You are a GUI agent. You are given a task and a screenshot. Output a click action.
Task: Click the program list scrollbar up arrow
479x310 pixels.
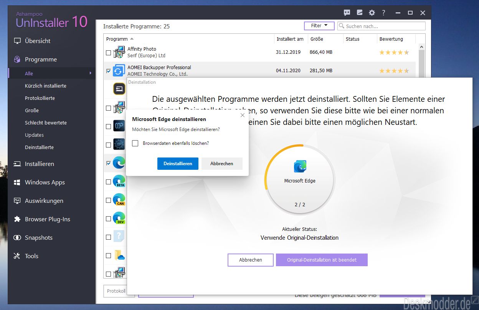tap(421, 47)
